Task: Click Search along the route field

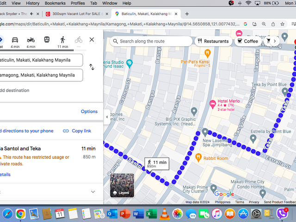Action: click(x=151, y=41)
